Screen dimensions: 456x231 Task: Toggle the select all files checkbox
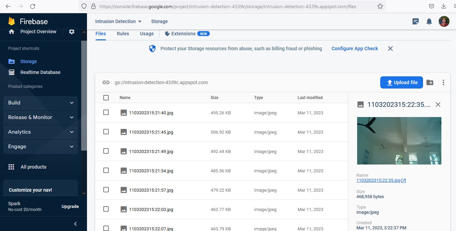pos(106,98)
